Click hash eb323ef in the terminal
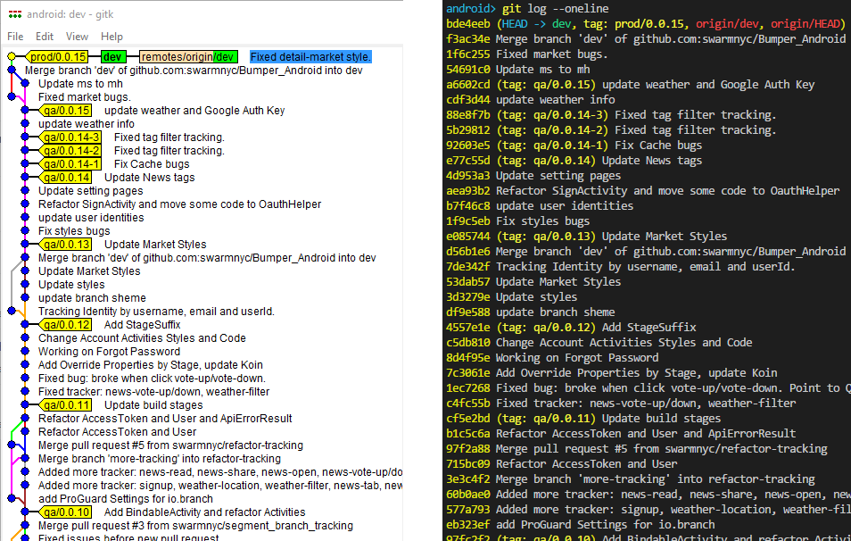The width and height of the screenshot is (851, 541). (467, 525)
